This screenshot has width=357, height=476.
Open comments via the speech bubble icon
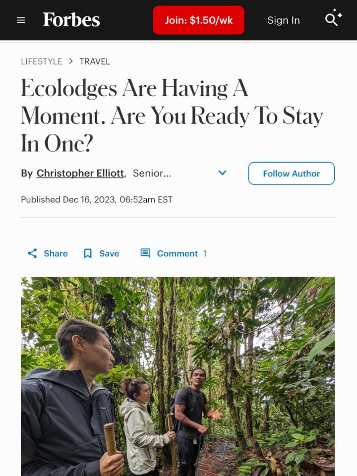145,253
